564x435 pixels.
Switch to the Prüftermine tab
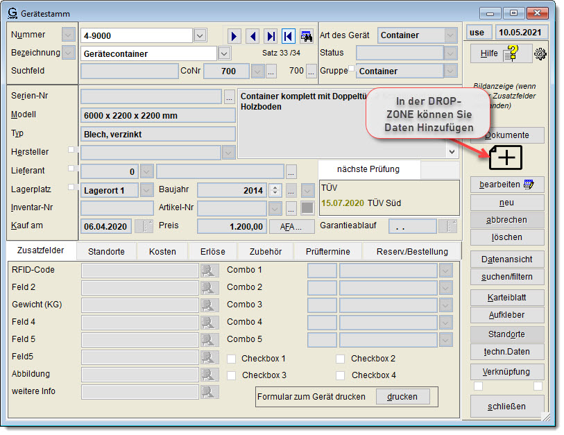[328, 251]
